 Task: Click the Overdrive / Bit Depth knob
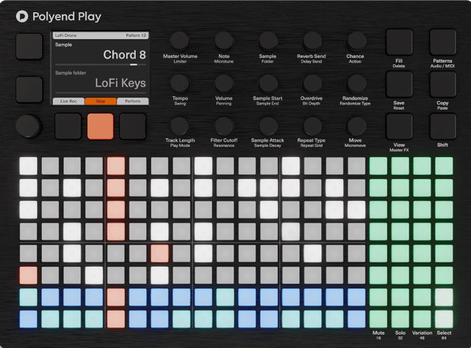point(312,84)
